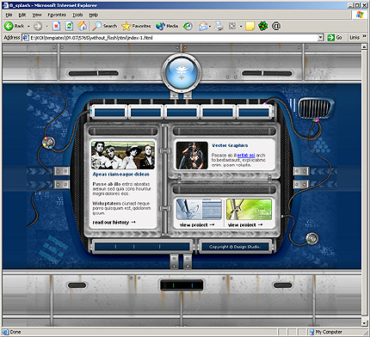Screen dimensions: 370x337
Task: Click the fifth blue navigation button
Action: (254, 112)
